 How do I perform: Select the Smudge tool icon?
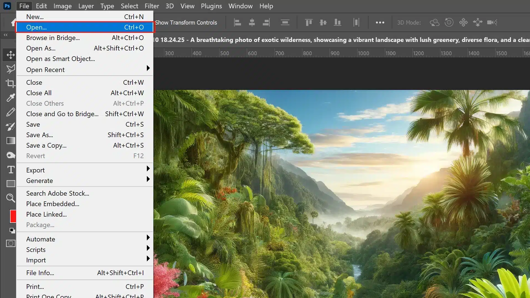point(10,155)
